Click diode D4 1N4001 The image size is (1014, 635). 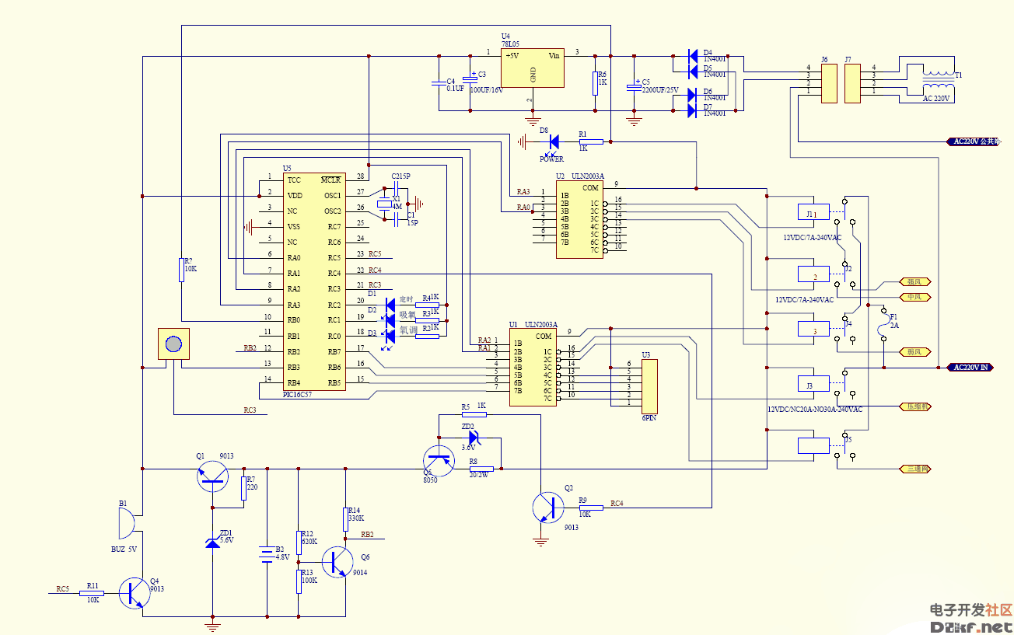pyautogui.click(x=692, y=56)
